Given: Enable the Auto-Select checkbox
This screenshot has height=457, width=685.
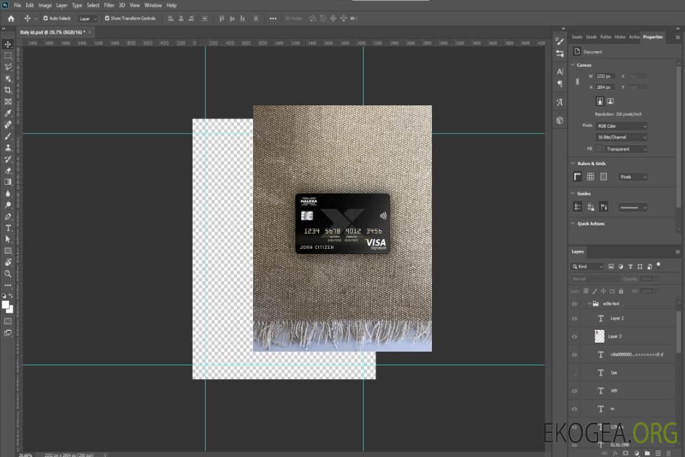Looking at the screenshot, I should point(47,18).
